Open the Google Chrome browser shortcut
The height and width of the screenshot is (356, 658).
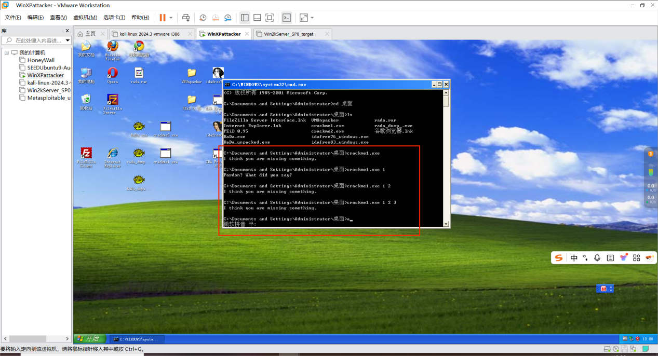point(139,49)
